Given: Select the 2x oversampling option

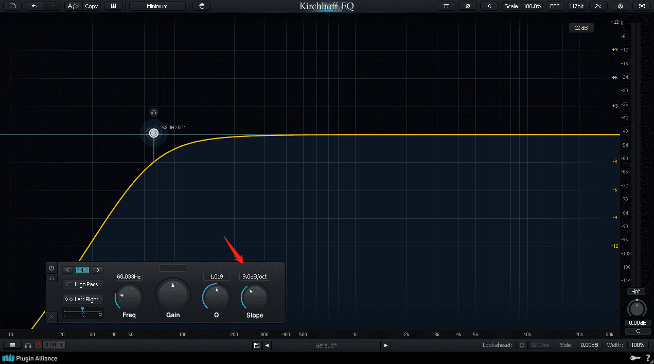Looking at the screenshot, I should pyautogui.click(x=598, y=6).
